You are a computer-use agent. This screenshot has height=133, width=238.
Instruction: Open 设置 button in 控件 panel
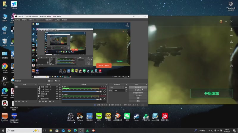click(138, 98)
